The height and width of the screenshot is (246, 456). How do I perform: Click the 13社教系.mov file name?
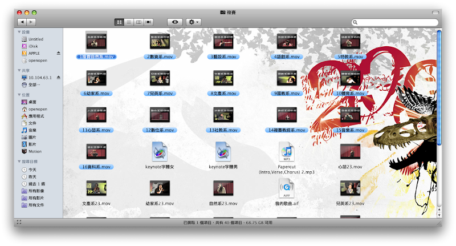[x=223, y=130]
